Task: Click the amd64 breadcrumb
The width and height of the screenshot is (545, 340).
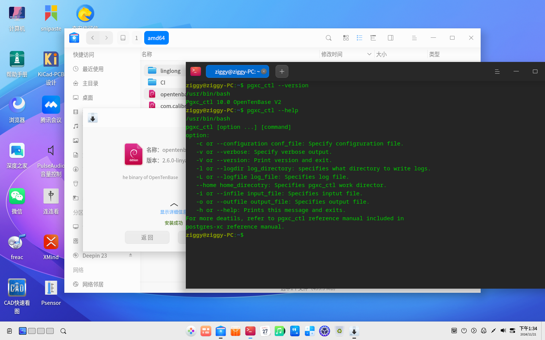Action: (x=156, y=38)
